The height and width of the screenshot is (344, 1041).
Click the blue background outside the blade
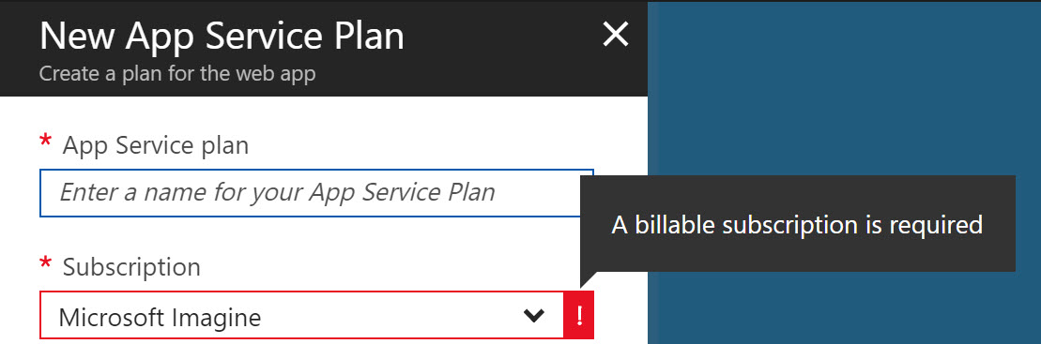pos(843,86)
